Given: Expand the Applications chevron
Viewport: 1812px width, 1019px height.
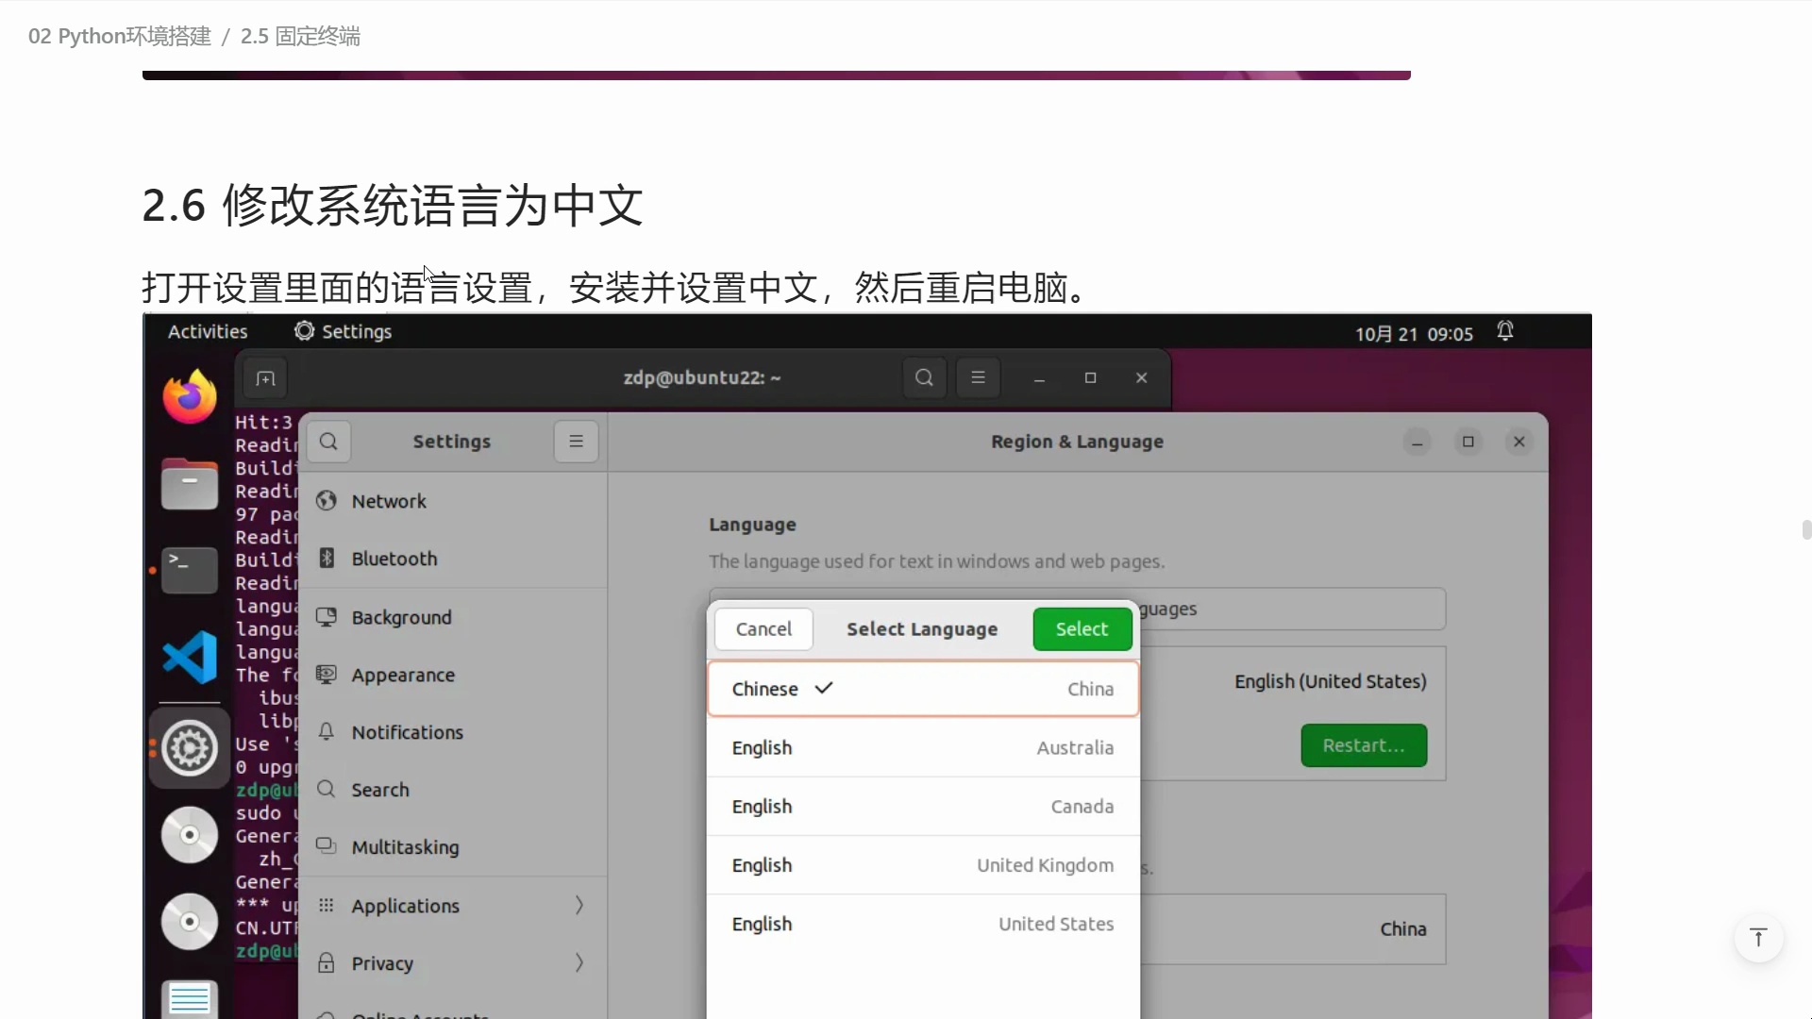Looking at the screenshot, I should (x=579, y=906).
